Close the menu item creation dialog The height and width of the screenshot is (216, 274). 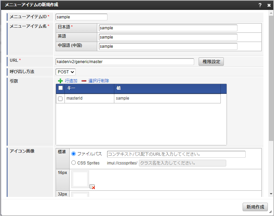269,5
